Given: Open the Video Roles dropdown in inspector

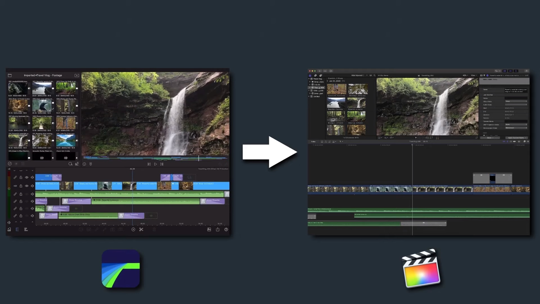Looking at the screenshot, I should pyautogui.click(x=516, y=101).
